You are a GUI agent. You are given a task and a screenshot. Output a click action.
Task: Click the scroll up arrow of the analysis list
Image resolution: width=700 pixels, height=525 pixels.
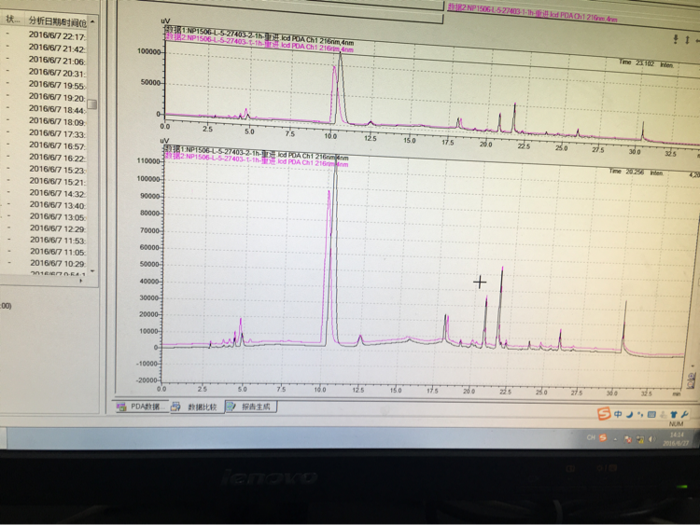coord(92,21)
